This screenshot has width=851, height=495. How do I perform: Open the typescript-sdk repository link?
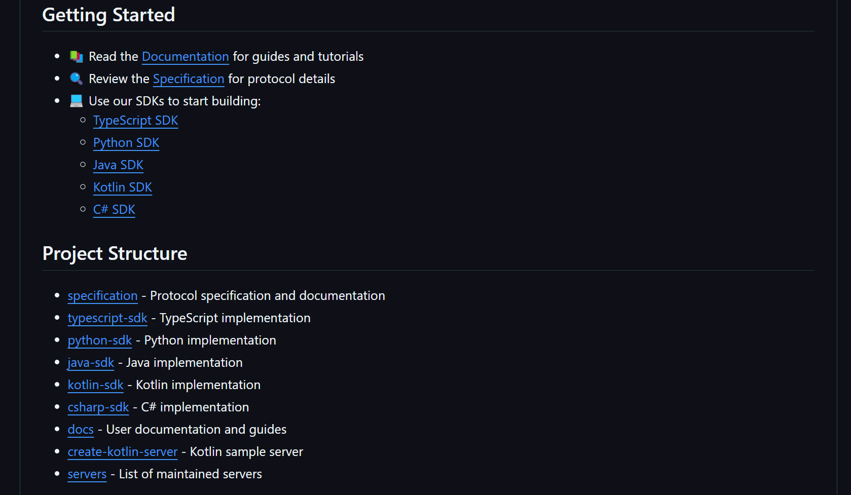pos(107,318)
